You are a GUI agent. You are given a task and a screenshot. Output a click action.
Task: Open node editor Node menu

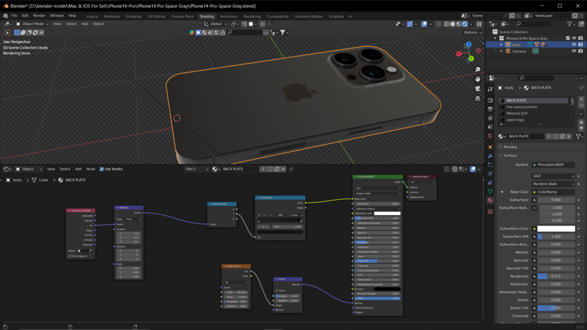point(91,169)
